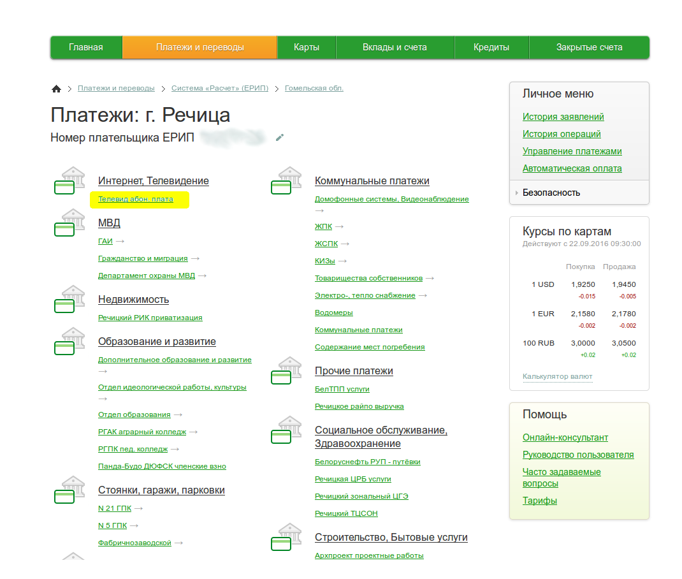This screenshot has width=682, height=579.
Task: Select Речицкий зональный ЦГЭ
Action: (361, 496)
